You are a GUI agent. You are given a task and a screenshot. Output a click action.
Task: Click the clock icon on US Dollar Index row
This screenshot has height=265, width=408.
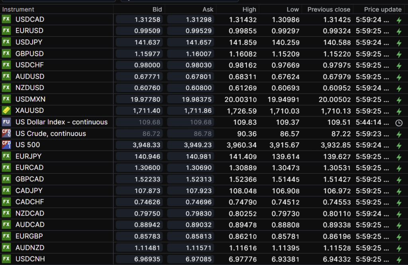tap(398, 123)
